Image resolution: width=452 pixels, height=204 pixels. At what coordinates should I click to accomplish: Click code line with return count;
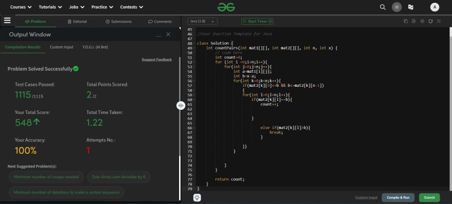[x=229, y=179]
